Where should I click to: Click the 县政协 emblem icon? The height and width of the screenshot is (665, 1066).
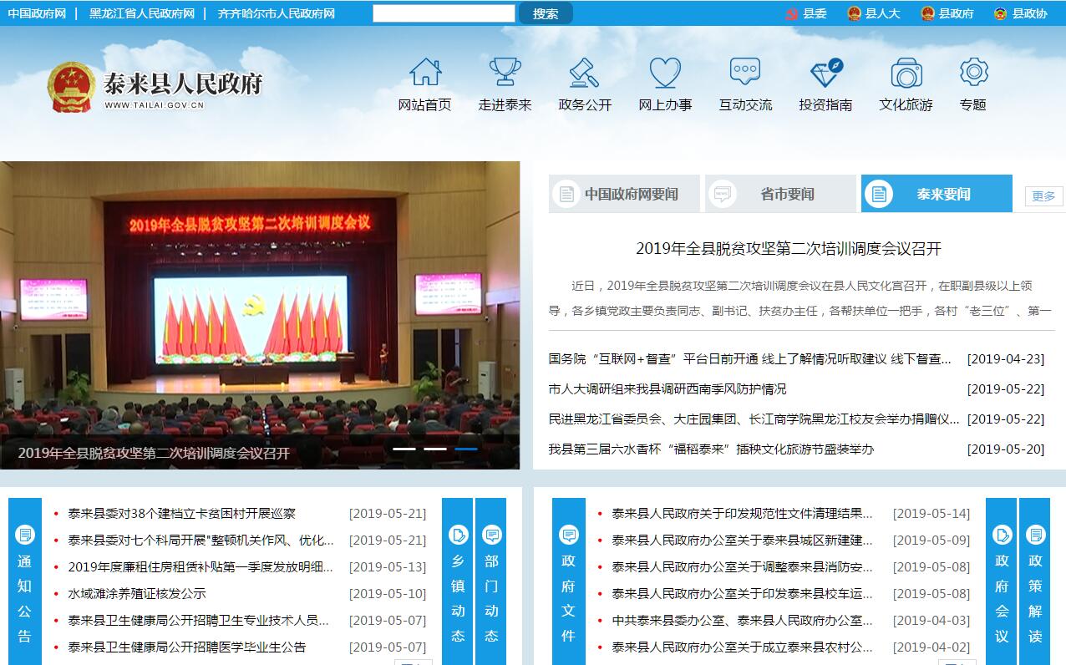click(1000, 13)
